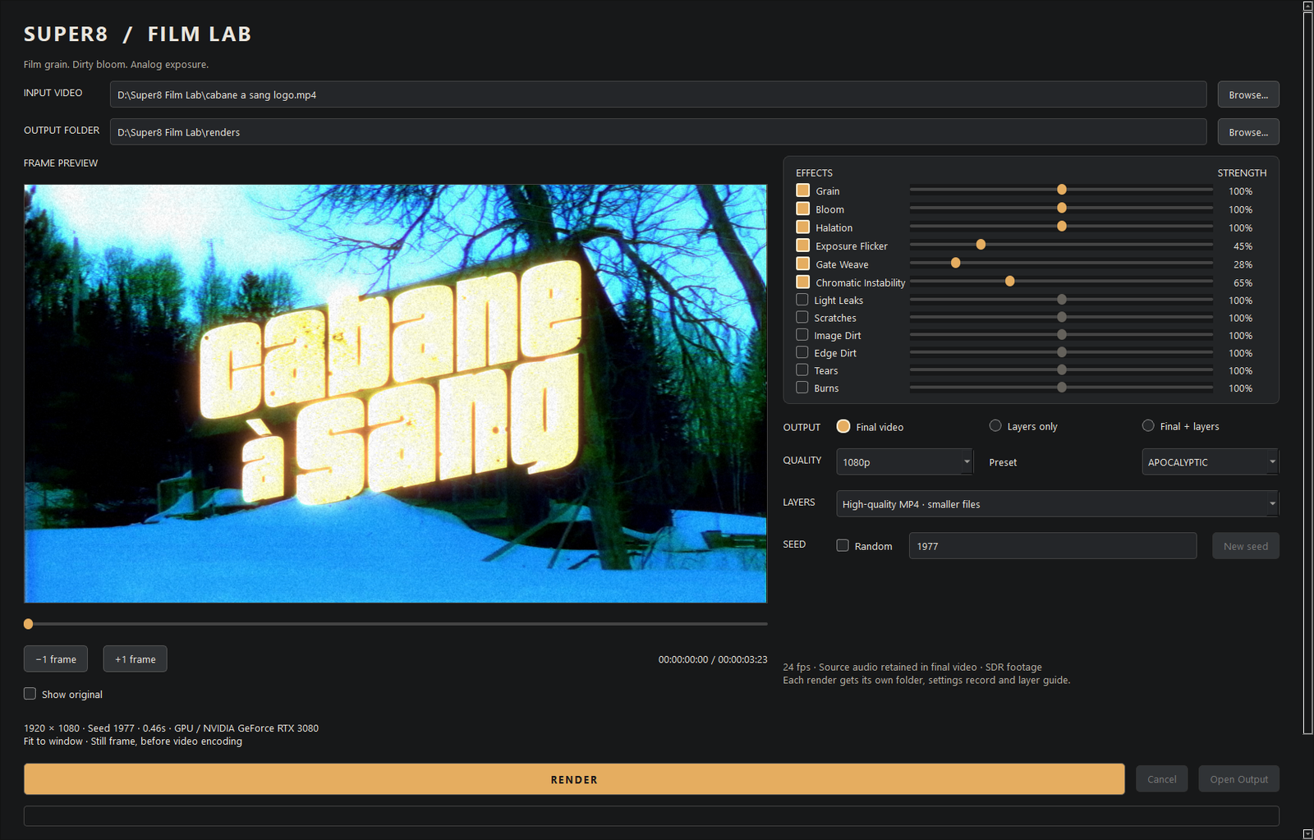Click the Gate Weave slider handle

click(x=955, y=263)
